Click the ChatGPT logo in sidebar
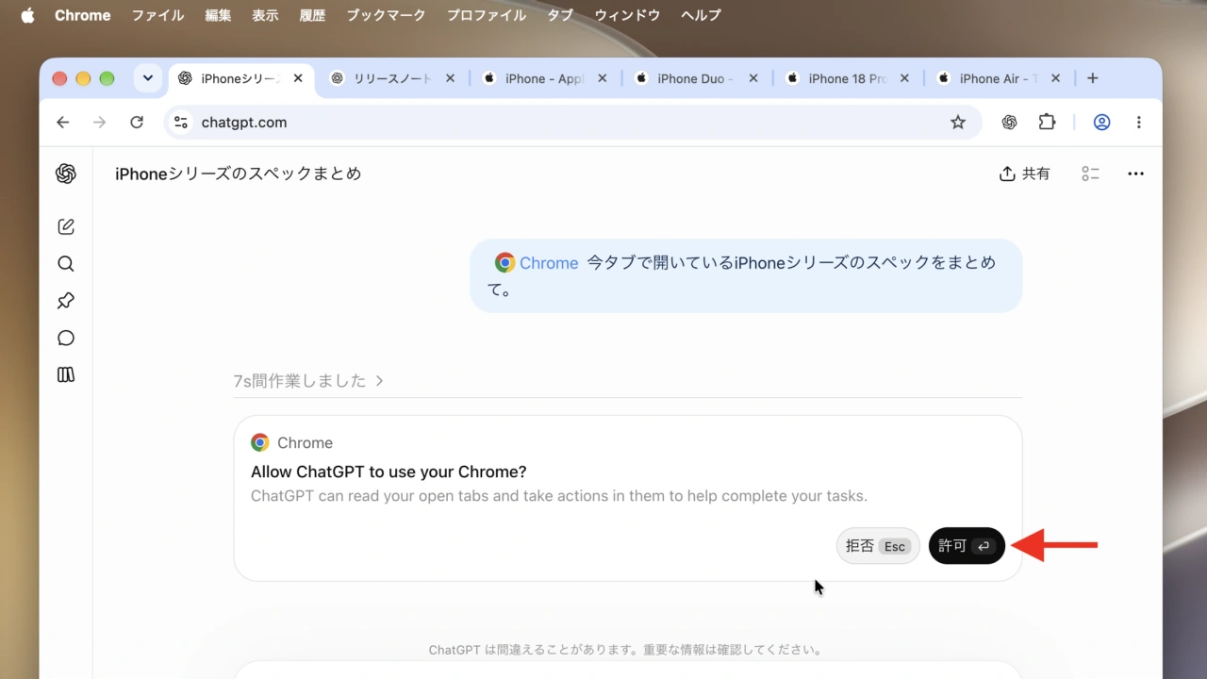This screenshot has height=679, width=1207. coord(66,174)
